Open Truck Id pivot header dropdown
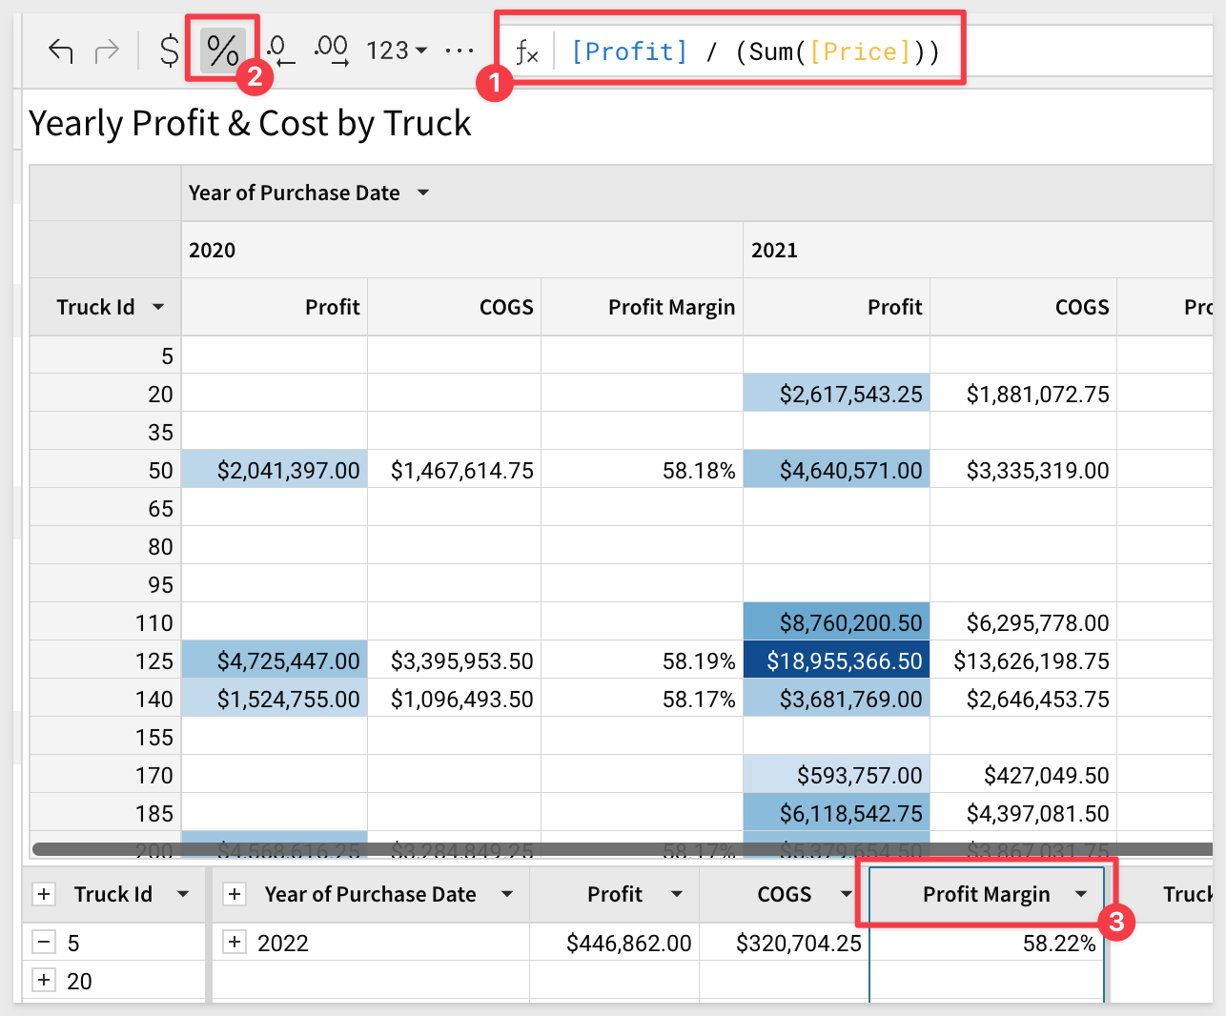The image size is (1226, 1016). [158, 307]
